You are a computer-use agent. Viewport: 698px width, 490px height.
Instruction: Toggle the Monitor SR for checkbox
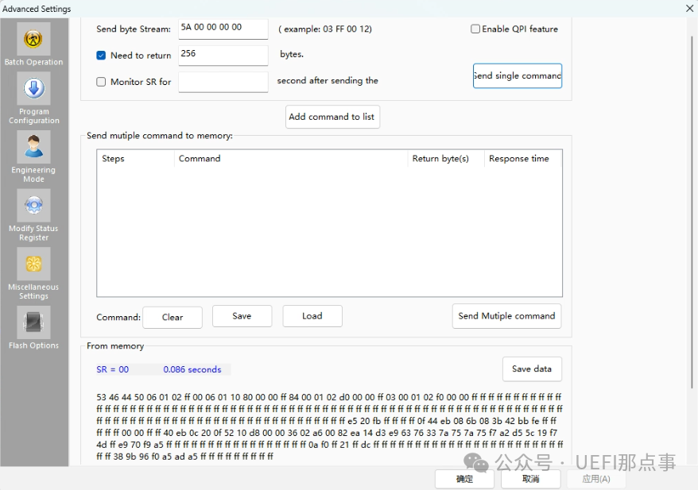pos(101,82)
